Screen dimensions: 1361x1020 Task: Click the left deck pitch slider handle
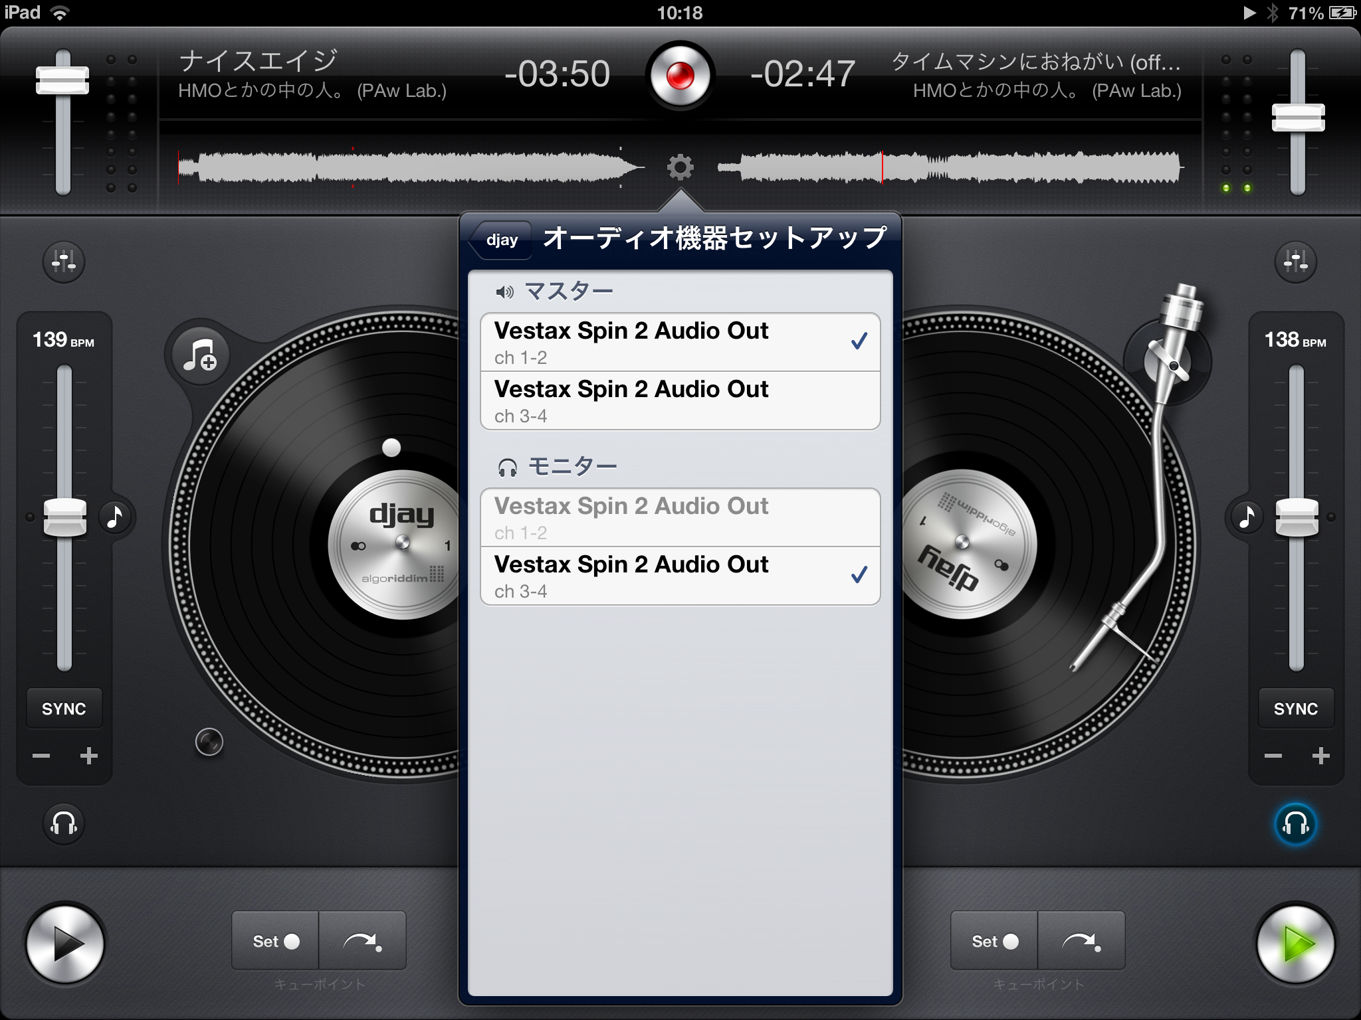(x=64, y=517)
